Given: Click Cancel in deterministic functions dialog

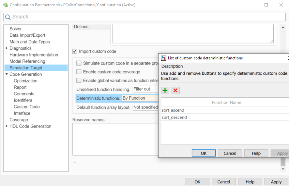Looking at the screenshot, I should click(x=230, y=153).
